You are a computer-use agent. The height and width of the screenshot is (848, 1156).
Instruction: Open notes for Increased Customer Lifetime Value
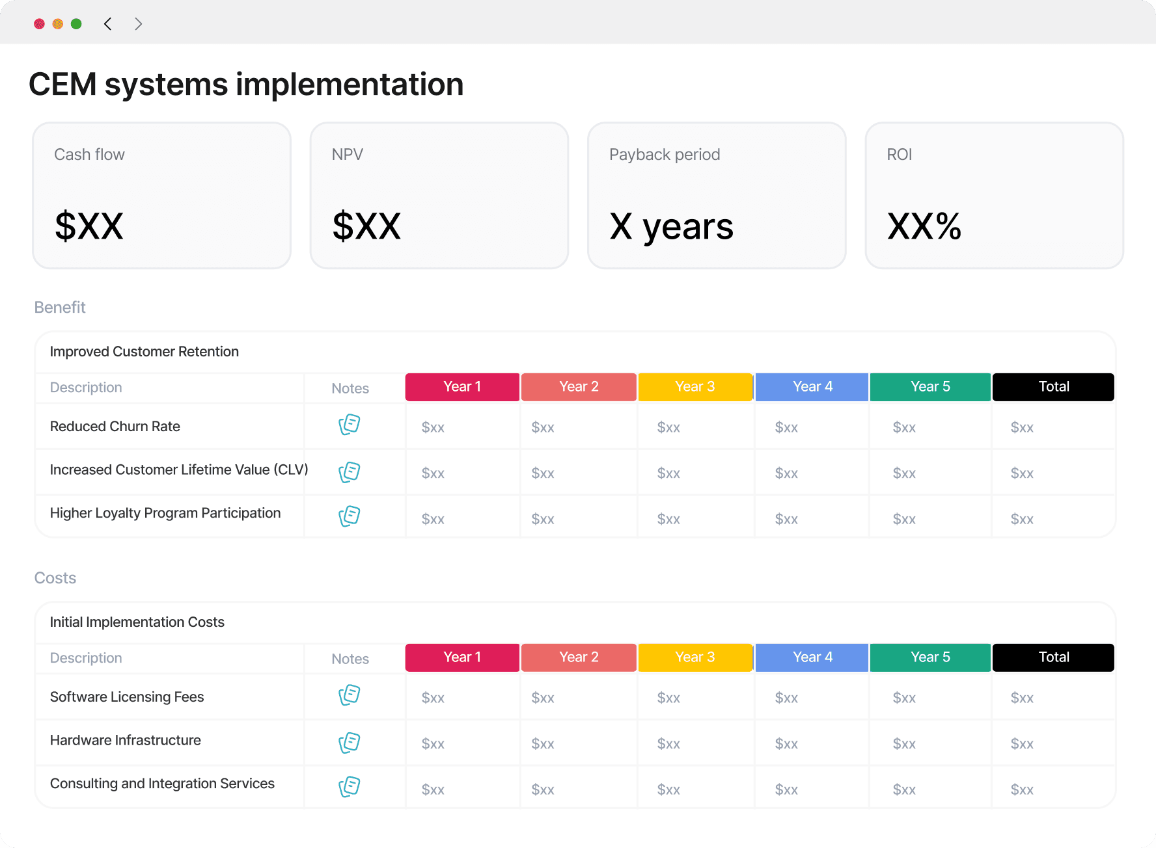(350, 471)
